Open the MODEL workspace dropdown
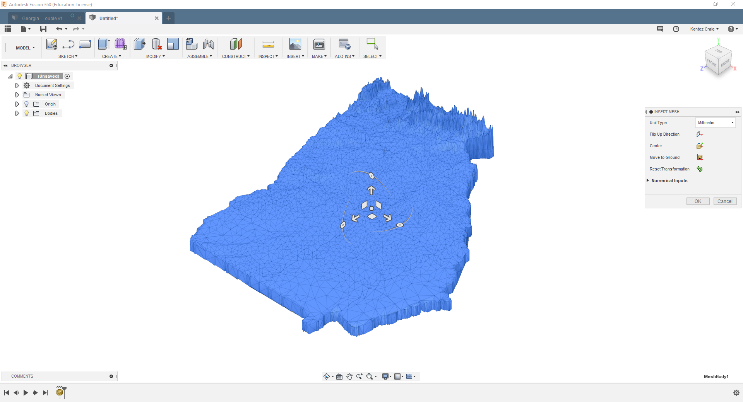Image resolution: width=743 pixels, height=402 pixels. (25, 48)
